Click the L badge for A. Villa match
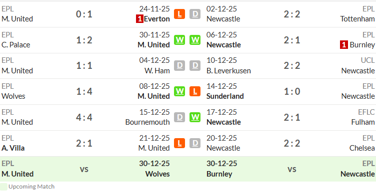This screenshot has width=376, height=196. (179, 143)
